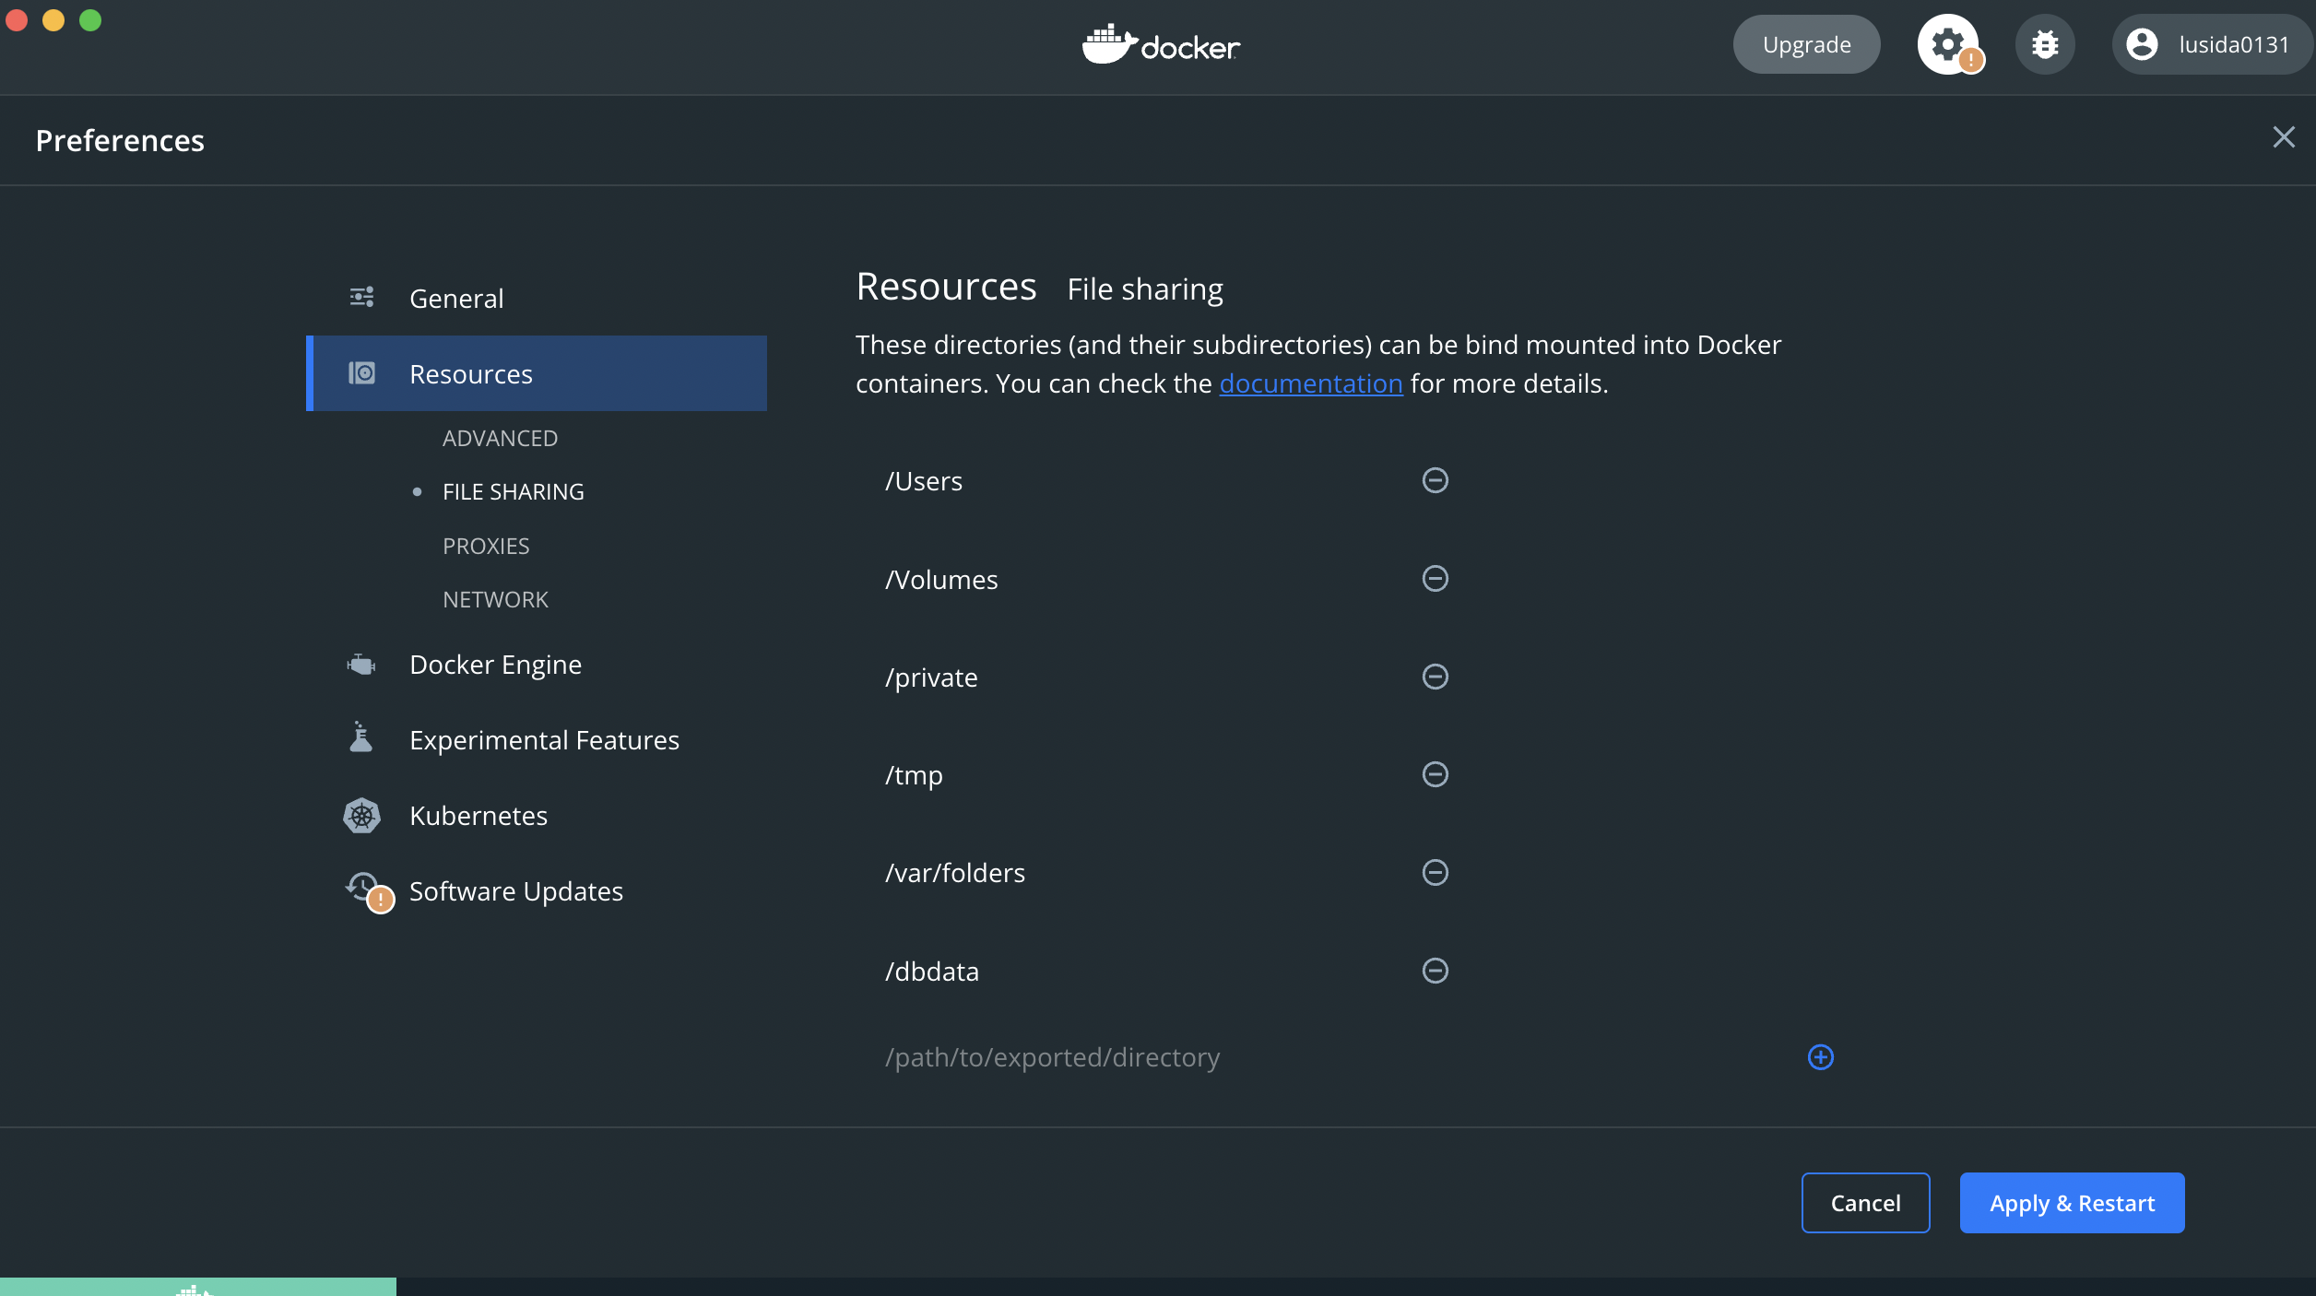Image resolution: width=2316 pixels, height=1296 pixels.
Task: Open the Kubernetes settings page
Action: 478,816
